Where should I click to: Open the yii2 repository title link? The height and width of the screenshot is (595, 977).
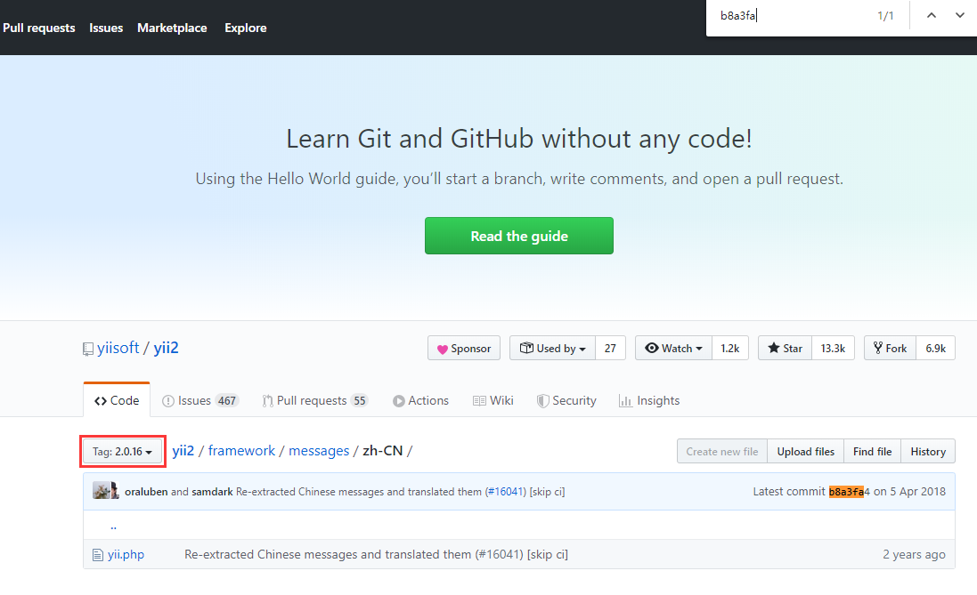(x=166, y=348)
